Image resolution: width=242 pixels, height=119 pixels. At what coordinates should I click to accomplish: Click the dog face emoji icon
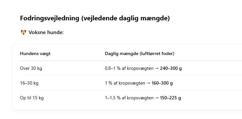tap(23, 32)
